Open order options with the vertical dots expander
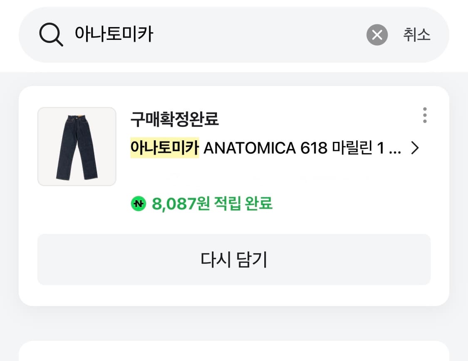This screenshot has width=468, height=361. coord(424,116)
